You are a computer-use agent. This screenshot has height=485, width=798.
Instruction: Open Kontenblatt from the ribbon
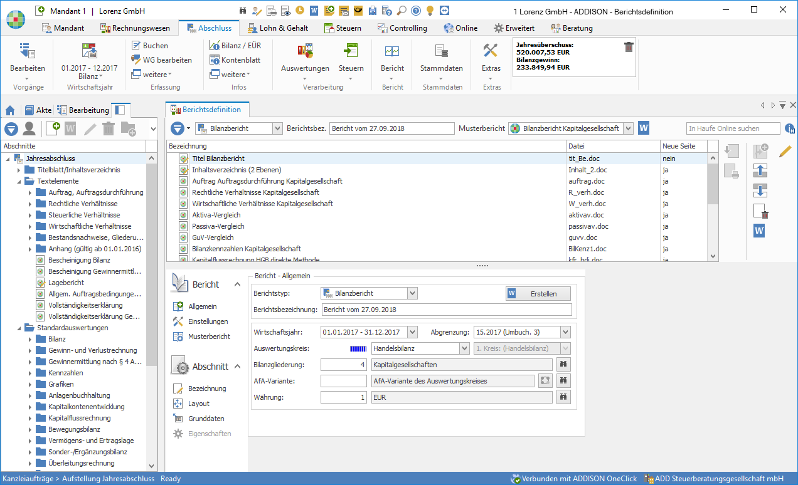(235, 60)
